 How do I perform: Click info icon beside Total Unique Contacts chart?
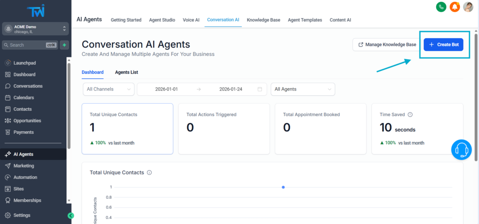[x=149, y=173]
